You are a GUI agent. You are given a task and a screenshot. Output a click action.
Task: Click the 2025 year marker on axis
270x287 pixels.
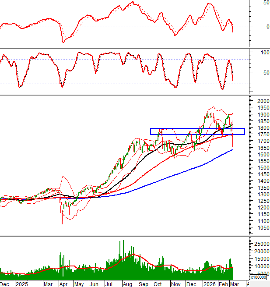tap(21, 283)
